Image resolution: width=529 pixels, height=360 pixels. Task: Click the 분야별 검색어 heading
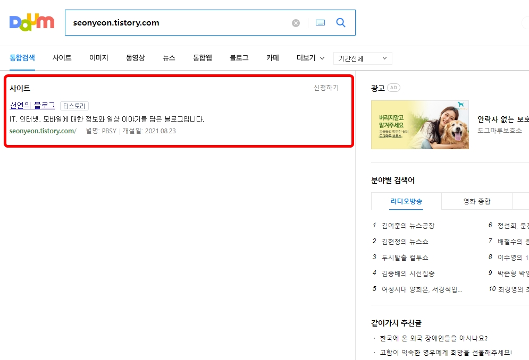point(393,180)
